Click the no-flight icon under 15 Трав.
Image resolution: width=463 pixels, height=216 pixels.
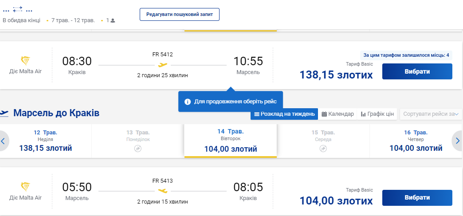click(323, 148)
